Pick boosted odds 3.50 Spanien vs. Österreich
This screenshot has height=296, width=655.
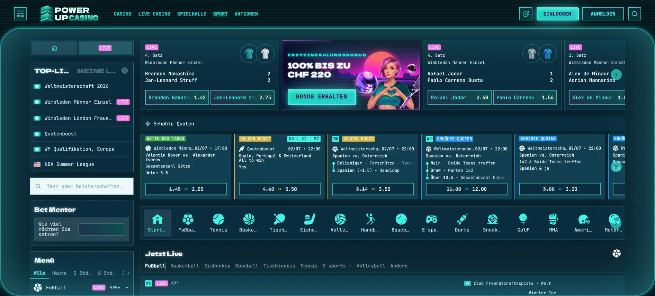point(373,189)
